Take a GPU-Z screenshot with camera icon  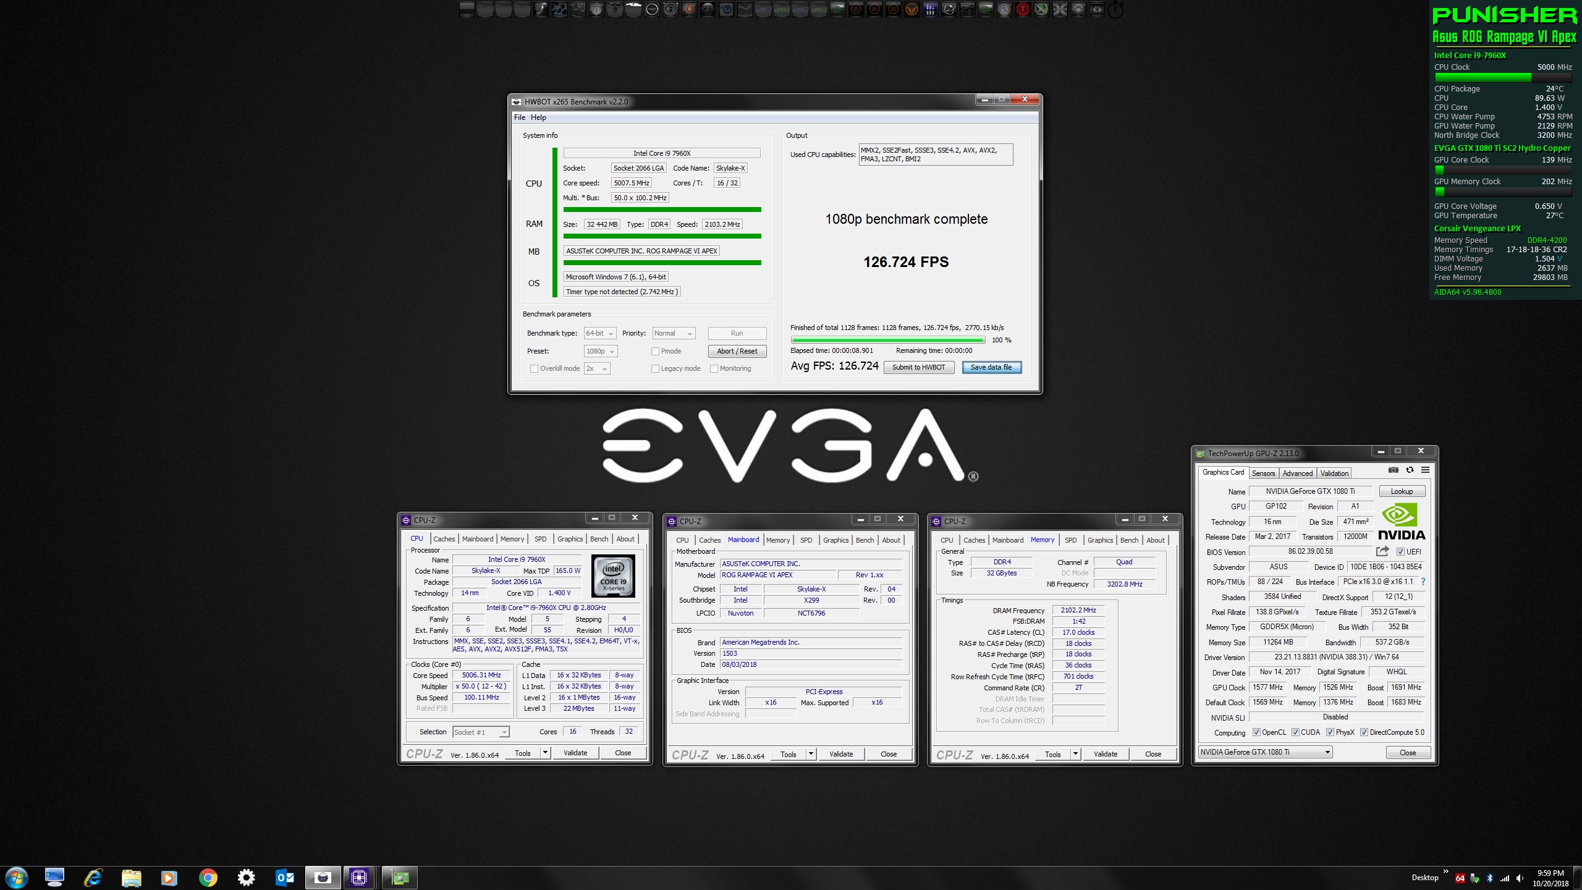tap(1393, 470)
